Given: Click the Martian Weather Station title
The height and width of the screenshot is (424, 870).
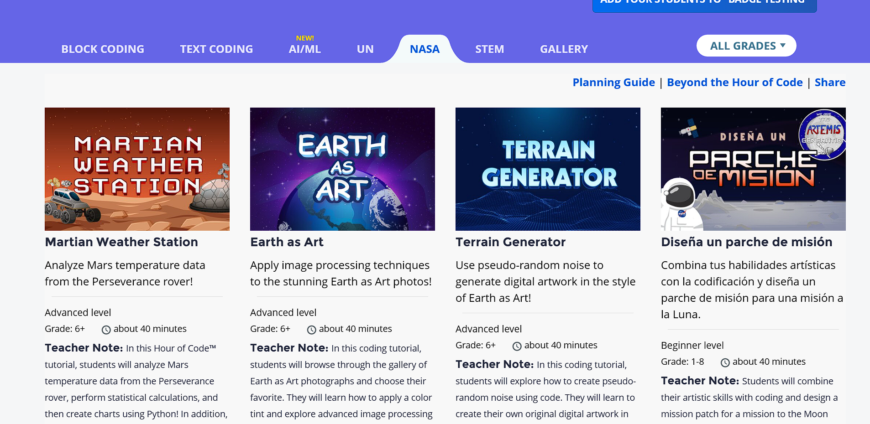Looking at the screenshot, I should pos(121,242).
